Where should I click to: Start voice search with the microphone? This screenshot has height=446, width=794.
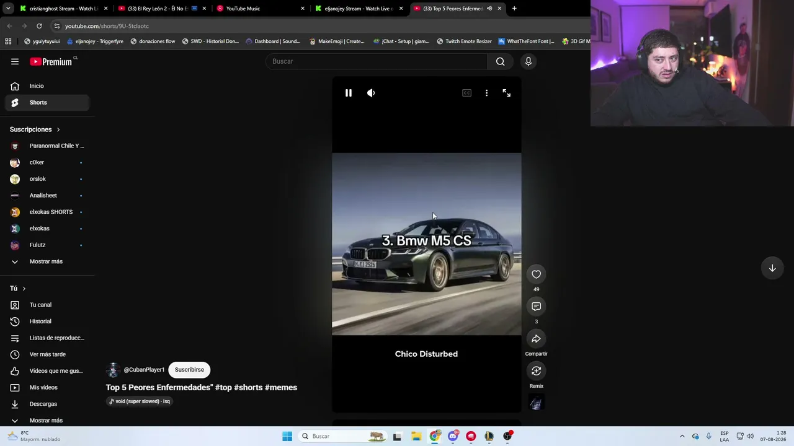click(x=528, y=61)
